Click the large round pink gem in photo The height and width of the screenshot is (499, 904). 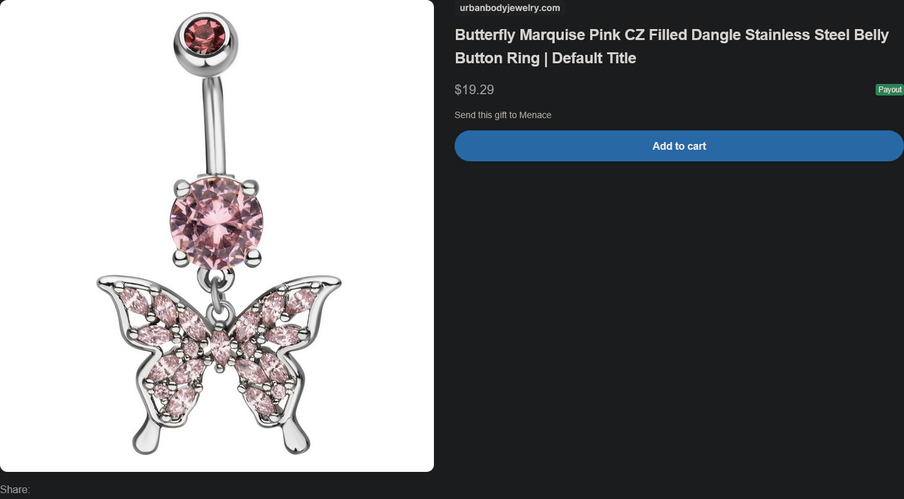216,223
